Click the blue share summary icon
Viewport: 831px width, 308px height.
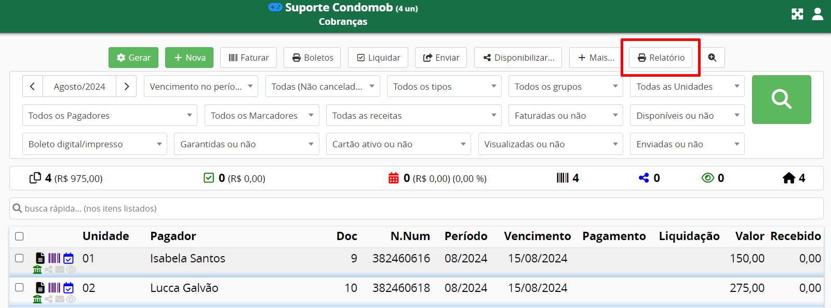click(644, 178)
